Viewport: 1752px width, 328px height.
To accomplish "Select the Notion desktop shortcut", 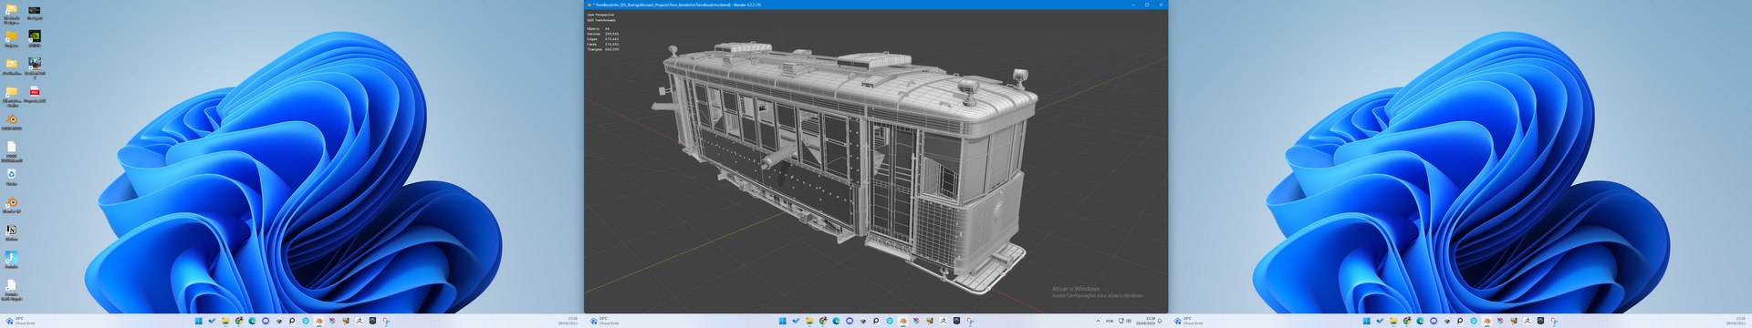I will coord(11,233).
